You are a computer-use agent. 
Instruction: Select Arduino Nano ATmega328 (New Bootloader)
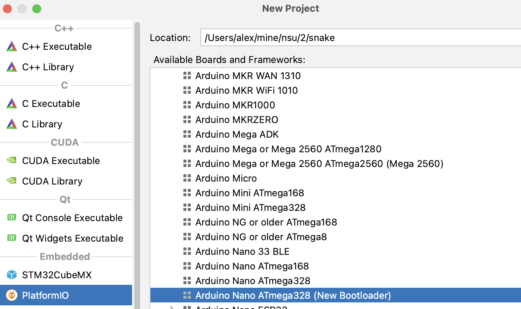point(336,295)
